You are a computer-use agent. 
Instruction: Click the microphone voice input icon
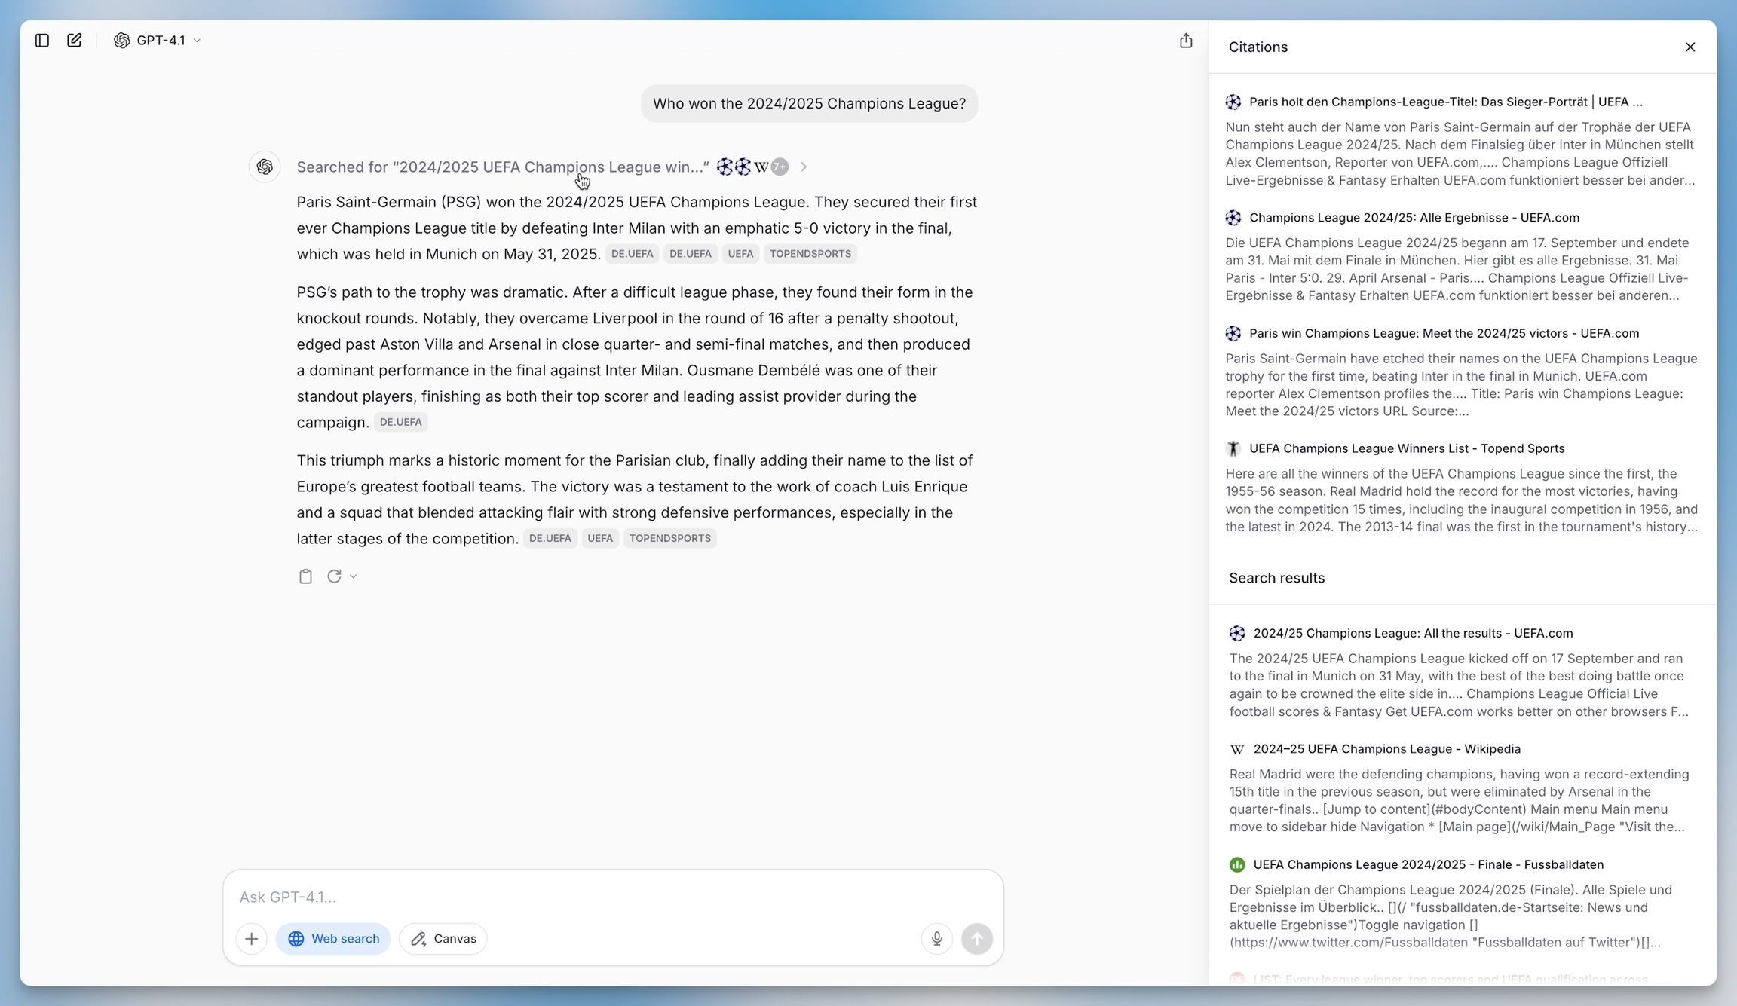pyautogui.click(x=937, y=939)
